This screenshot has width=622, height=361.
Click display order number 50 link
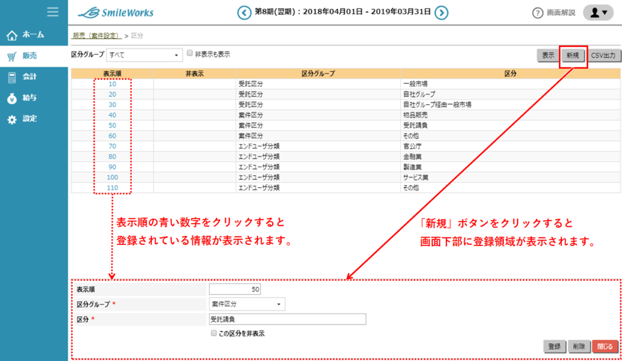(112, 125)
